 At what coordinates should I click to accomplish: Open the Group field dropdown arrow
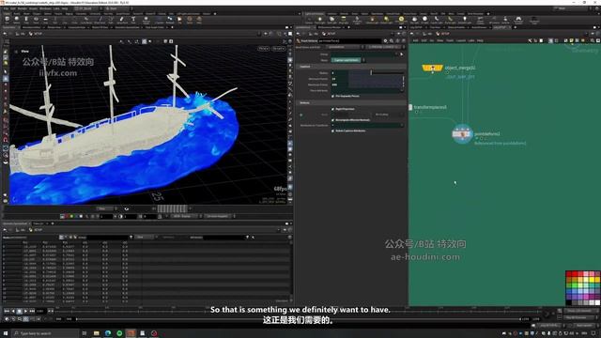click(397, 54)
